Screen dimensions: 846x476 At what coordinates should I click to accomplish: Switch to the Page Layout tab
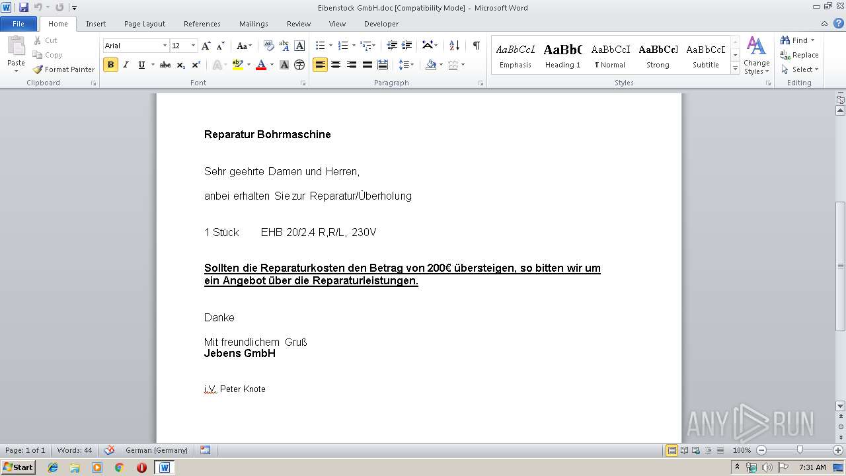click(x=145, y=24)
